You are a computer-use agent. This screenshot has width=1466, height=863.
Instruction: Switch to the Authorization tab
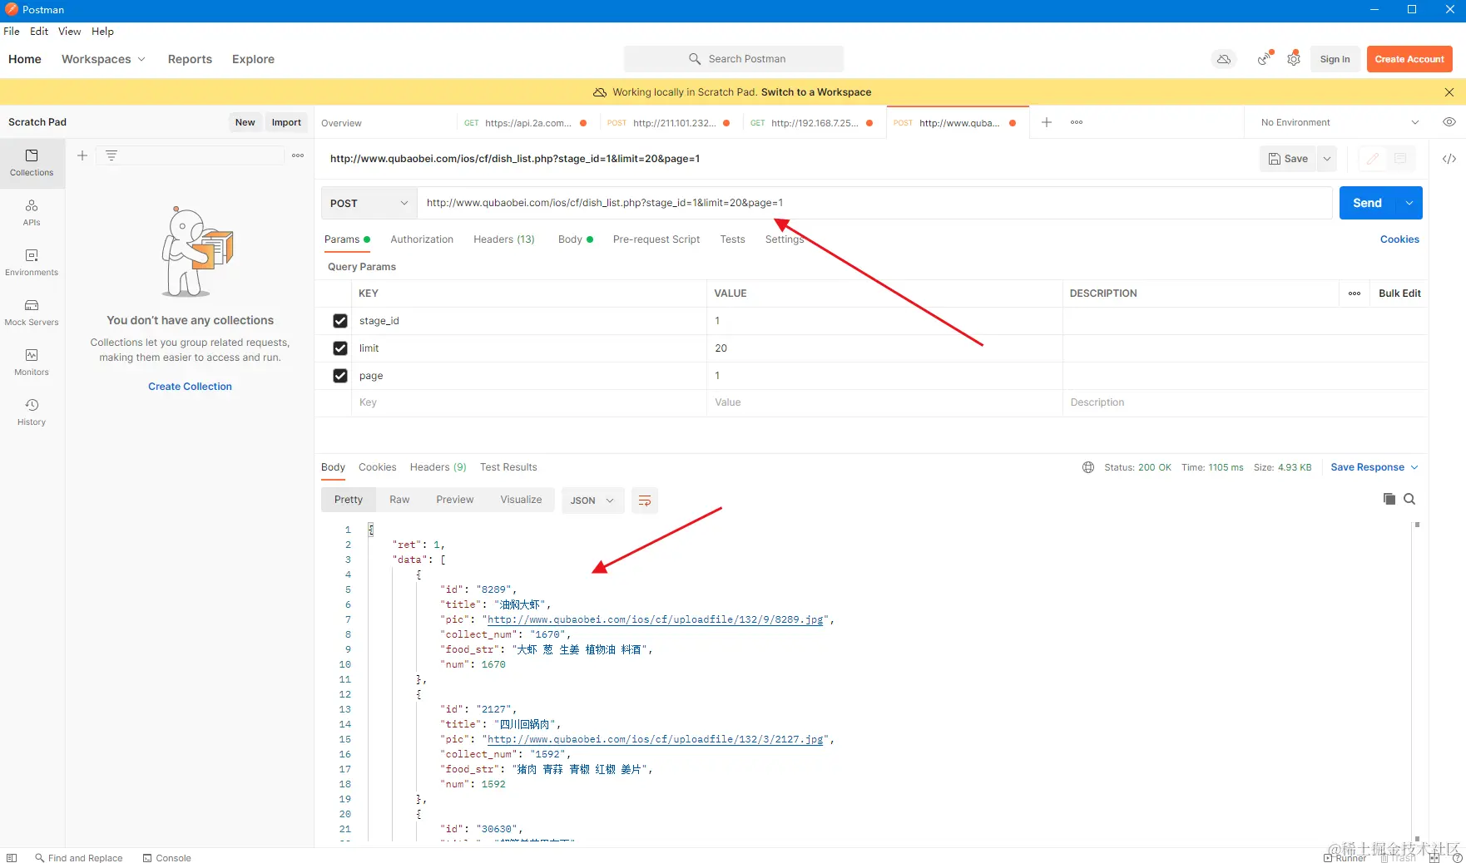(x=422, y=239)
